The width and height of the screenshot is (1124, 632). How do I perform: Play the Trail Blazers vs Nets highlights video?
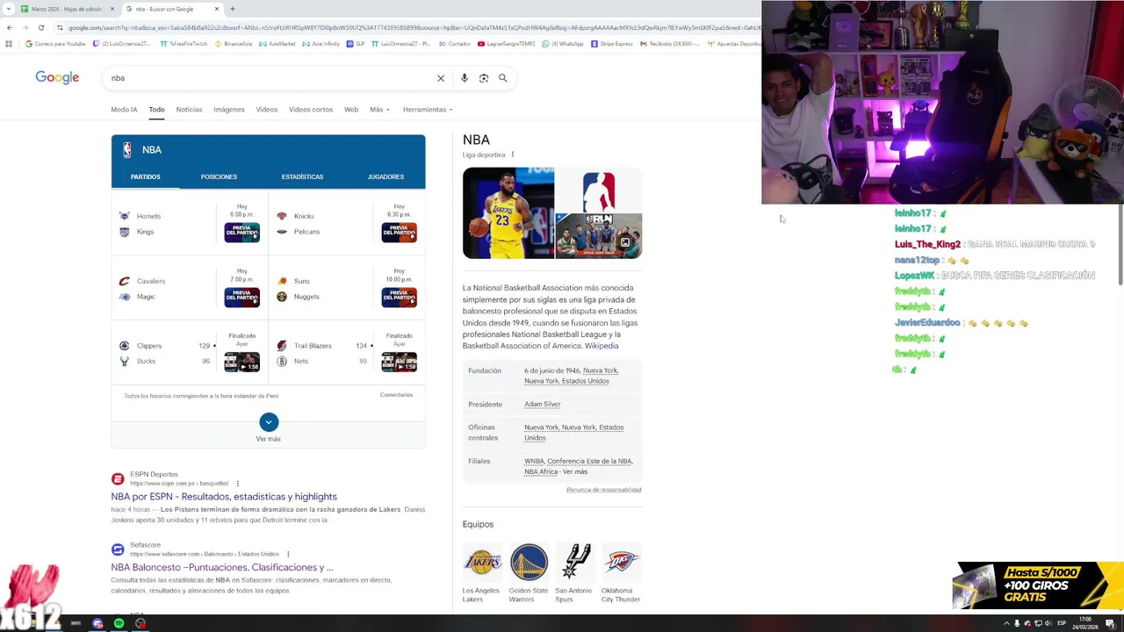(x=399, y=362)
